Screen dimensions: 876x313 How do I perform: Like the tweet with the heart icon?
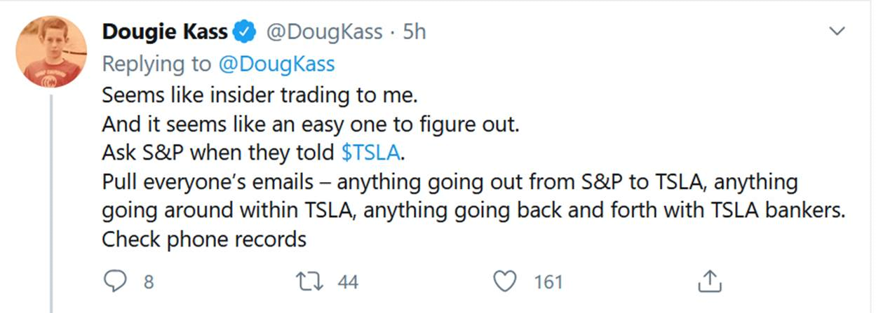click(505, 281)
